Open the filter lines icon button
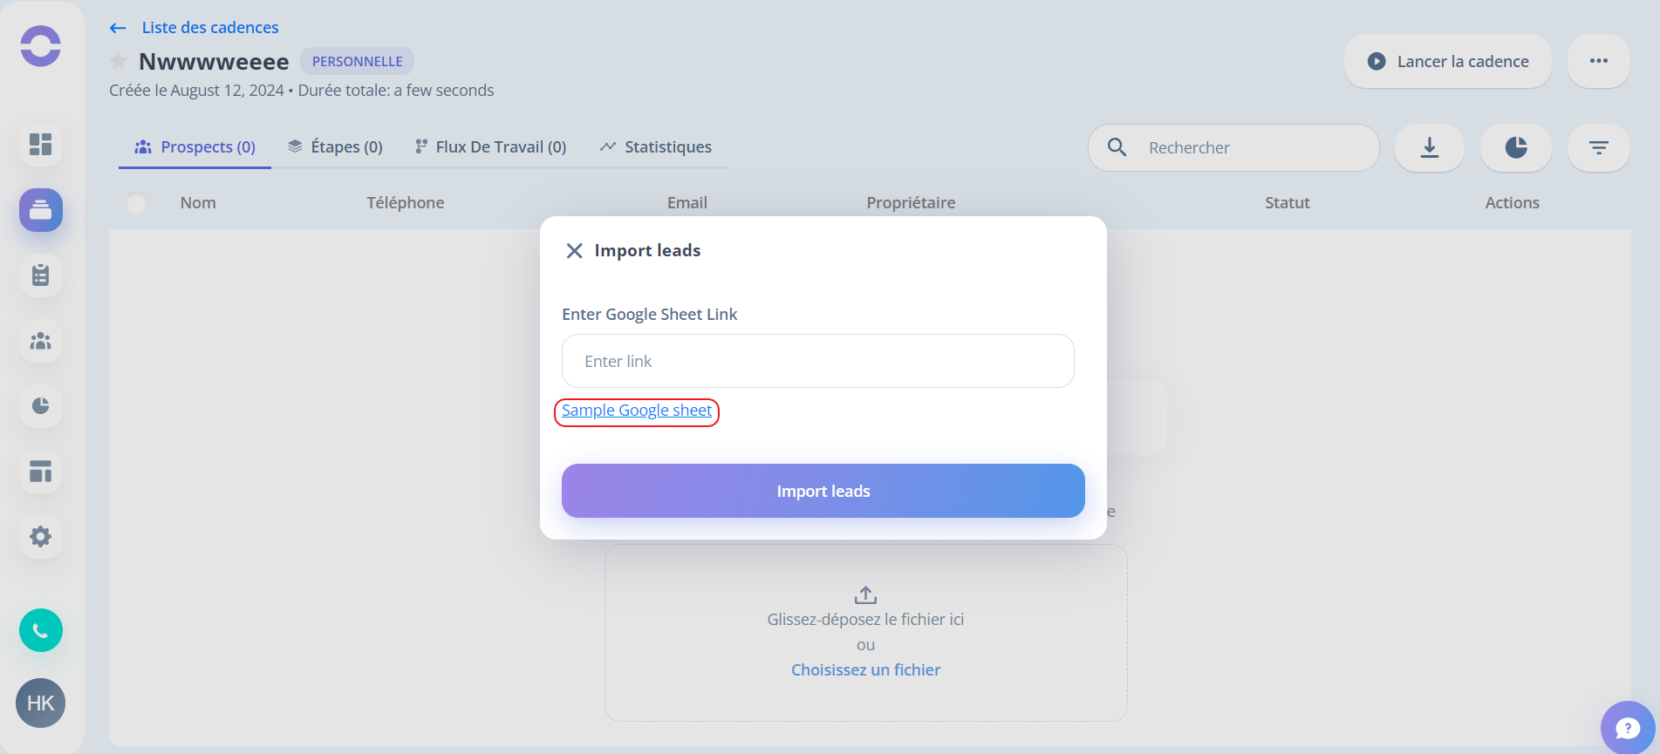The image size is (1660, 754). click(x=1599, y=147)
